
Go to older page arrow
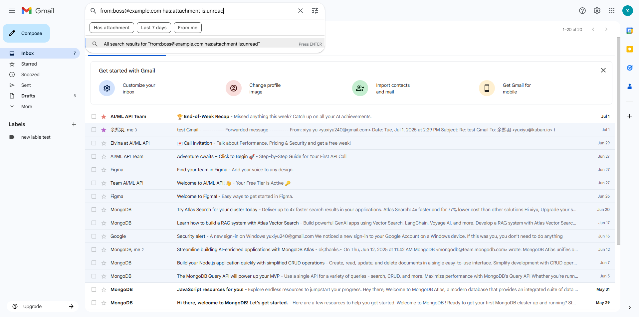click(606, 29)
